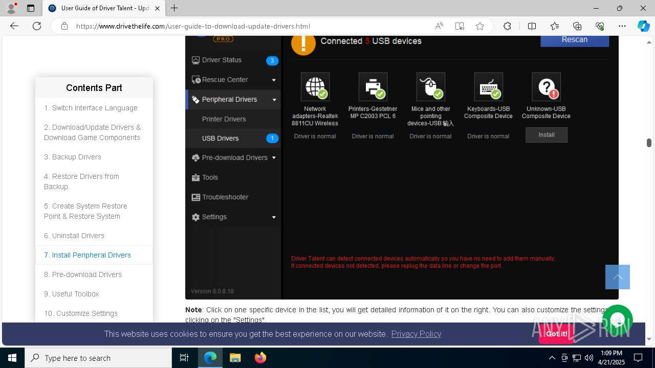Click the Keyboards-USB Composite Device icon
655x368 pixels.
[489, 86]
